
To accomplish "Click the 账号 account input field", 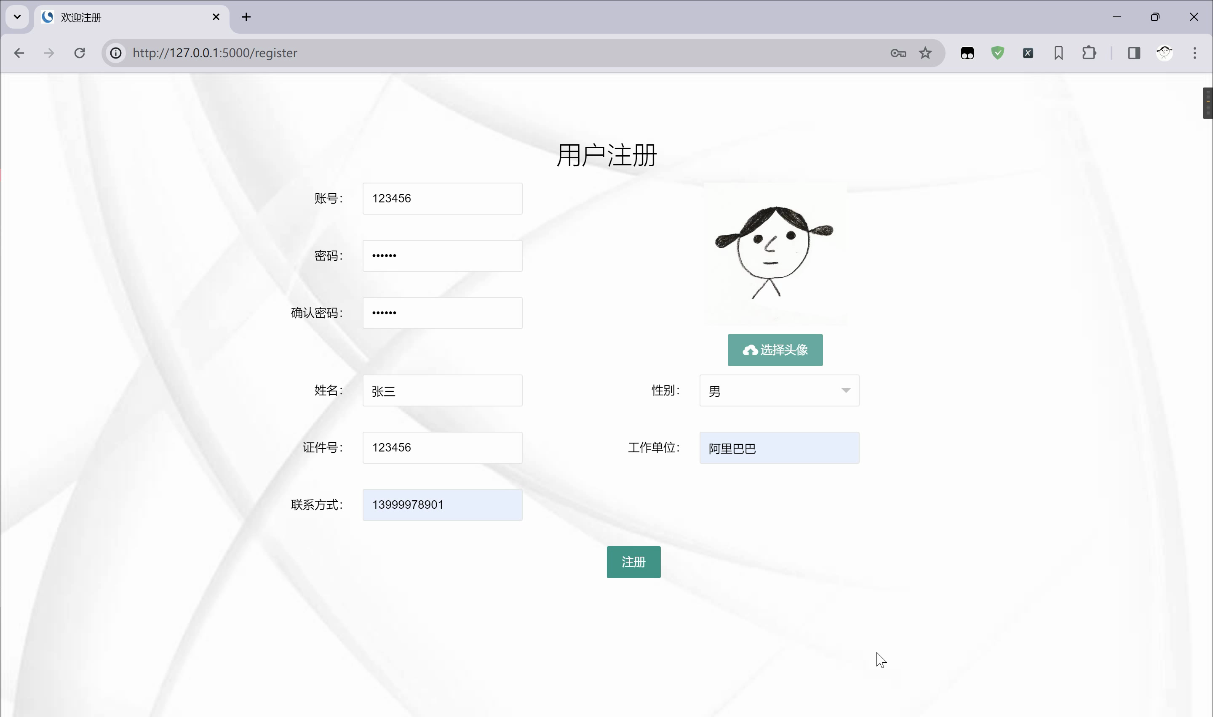I will [x=442, y=199].
